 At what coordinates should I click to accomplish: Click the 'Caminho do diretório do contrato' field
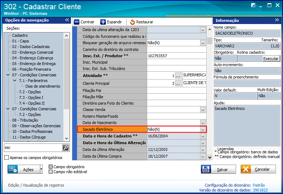177,49
